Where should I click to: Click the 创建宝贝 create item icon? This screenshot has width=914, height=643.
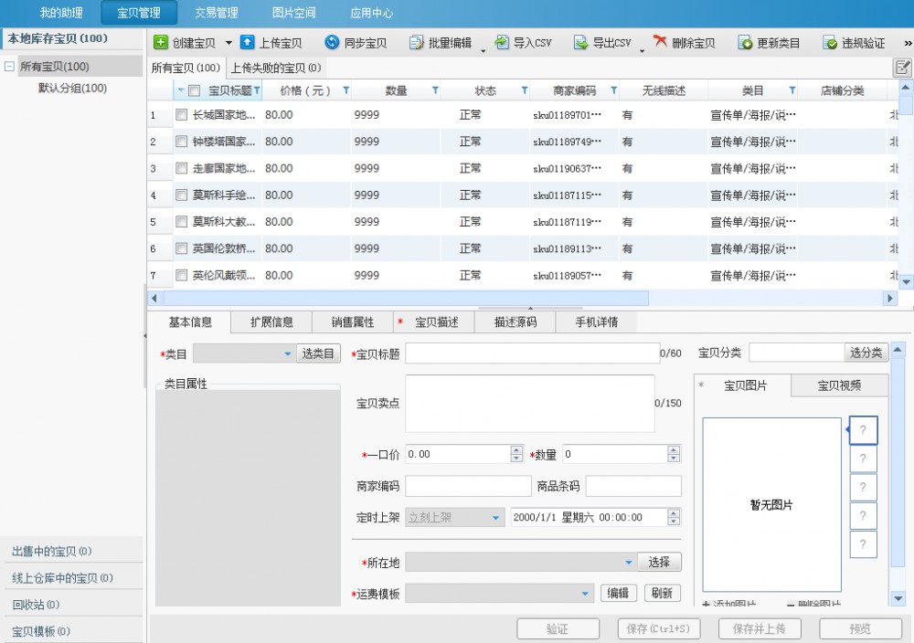[161, 43]
